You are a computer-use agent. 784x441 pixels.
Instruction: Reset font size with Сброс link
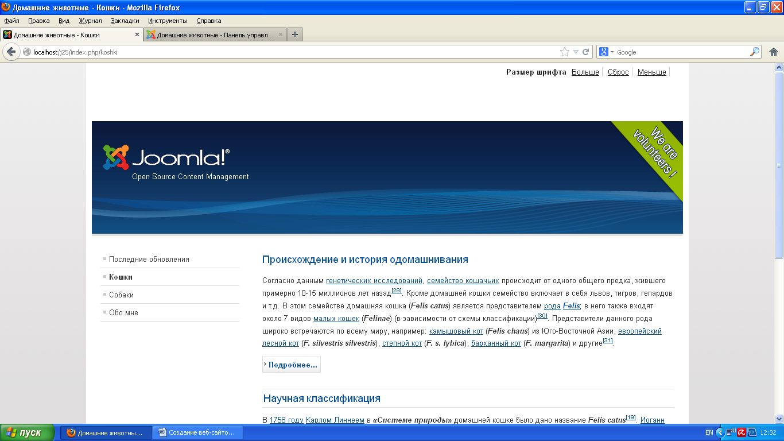pos(618,72)
